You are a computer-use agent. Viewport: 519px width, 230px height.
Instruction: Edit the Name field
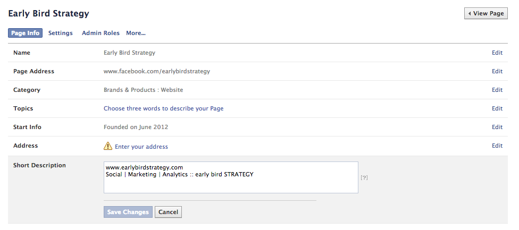click(x=497, y=53)
